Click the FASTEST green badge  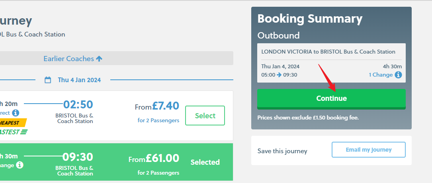[12, 132]
